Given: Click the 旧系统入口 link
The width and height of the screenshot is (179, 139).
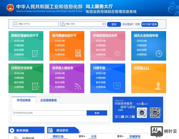Looking at the screenshot, I should 141,68.
